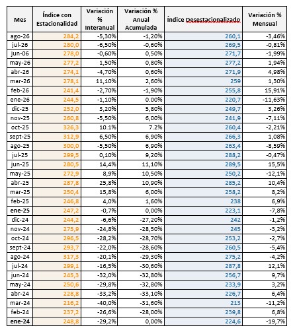The image size is (295, 332).
Task: Select the Variación % Interanual header
Action: [x=99, y=19]
